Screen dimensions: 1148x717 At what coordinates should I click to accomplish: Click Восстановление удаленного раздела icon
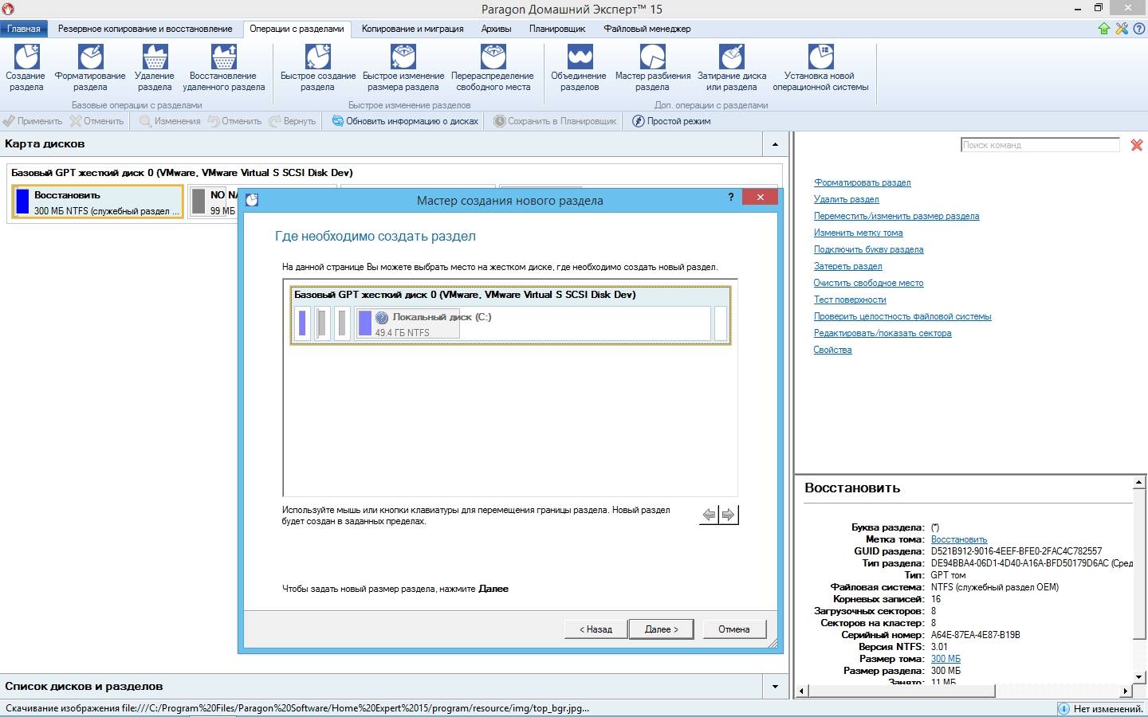(223, 57)
